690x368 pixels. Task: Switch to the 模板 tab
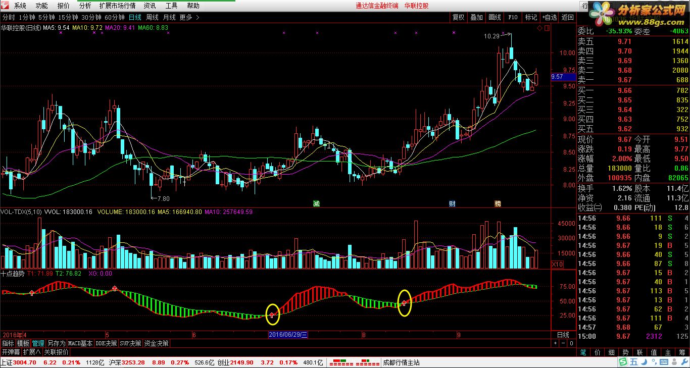click(x=23, y=343)
